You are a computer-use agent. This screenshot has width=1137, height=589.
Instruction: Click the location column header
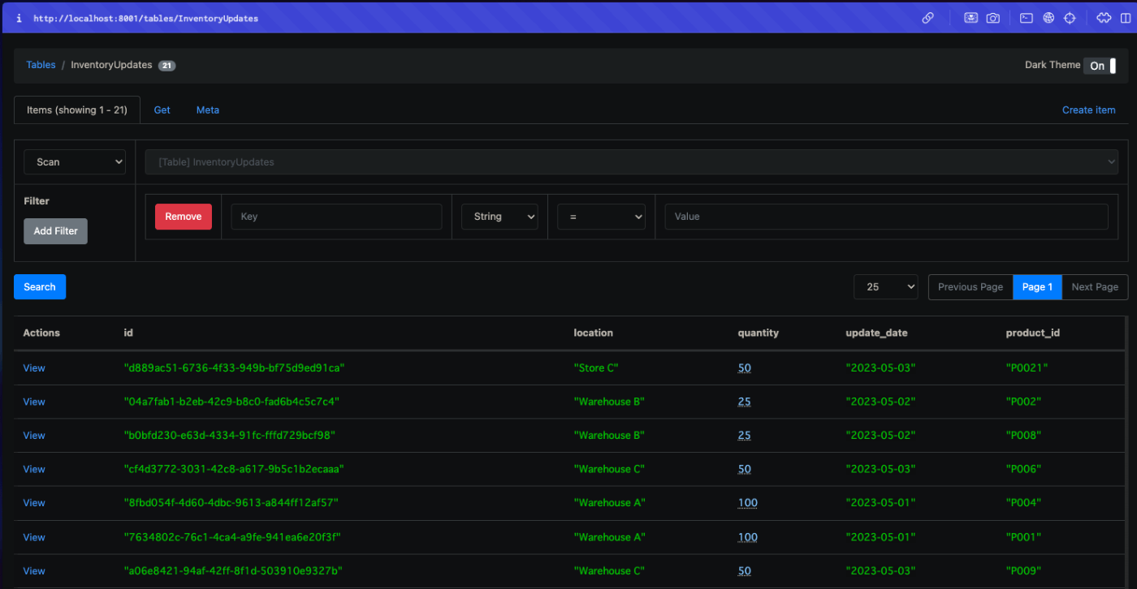tap(593, 333)
